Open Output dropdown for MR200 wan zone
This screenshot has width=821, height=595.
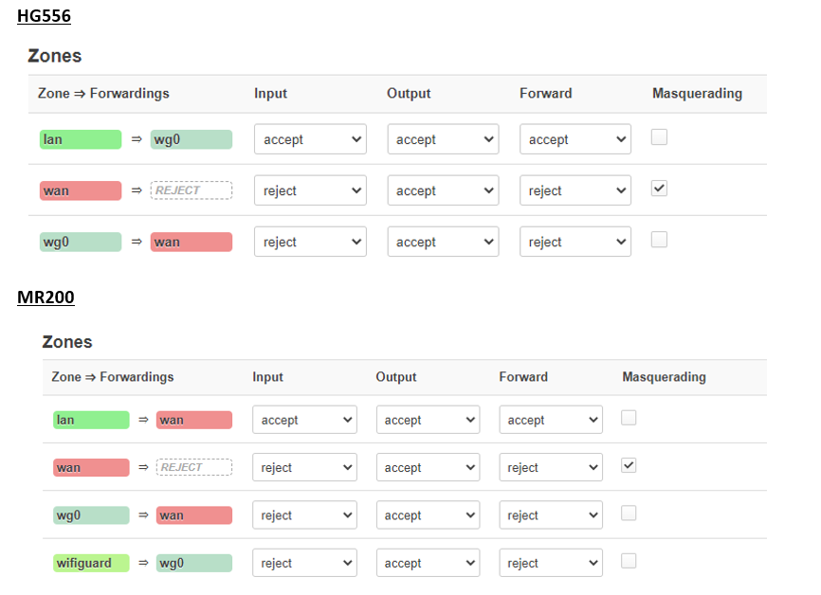coord(428,467)
